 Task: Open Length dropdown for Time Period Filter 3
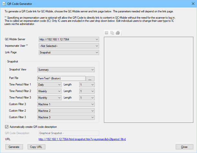[87, 98]
